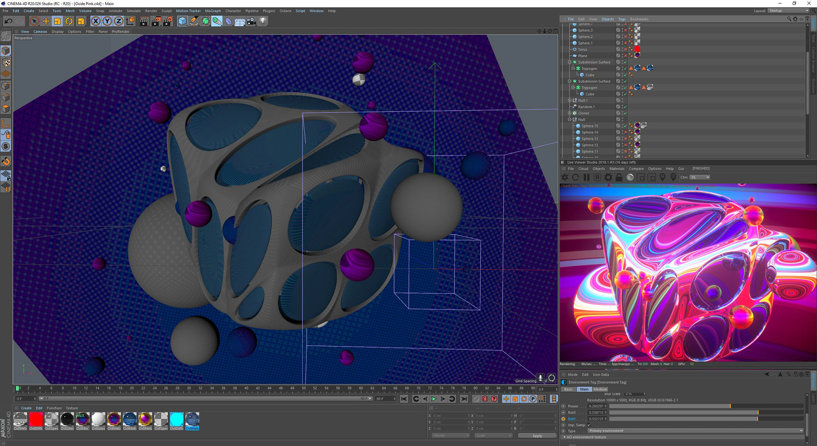Click the focus picker pin icon

point(663,177)
